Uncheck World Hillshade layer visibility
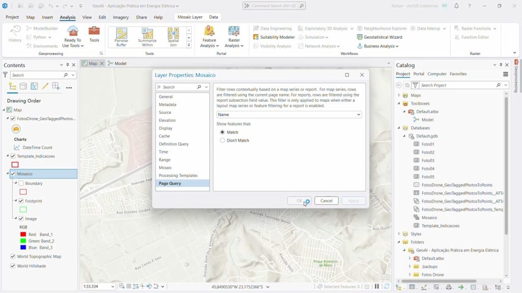This screenshot has width=522, height=293. click(13, 266)
